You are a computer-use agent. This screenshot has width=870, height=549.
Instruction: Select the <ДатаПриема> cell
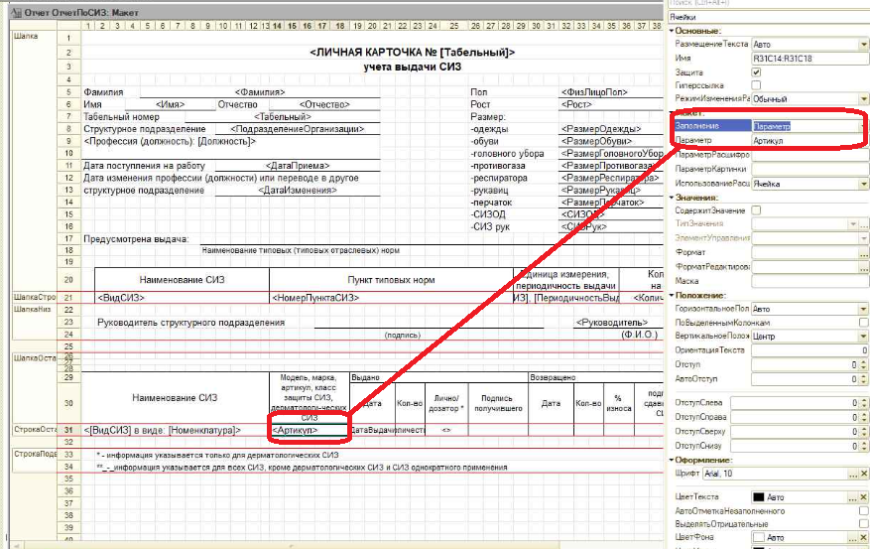(x=298, y=166)
